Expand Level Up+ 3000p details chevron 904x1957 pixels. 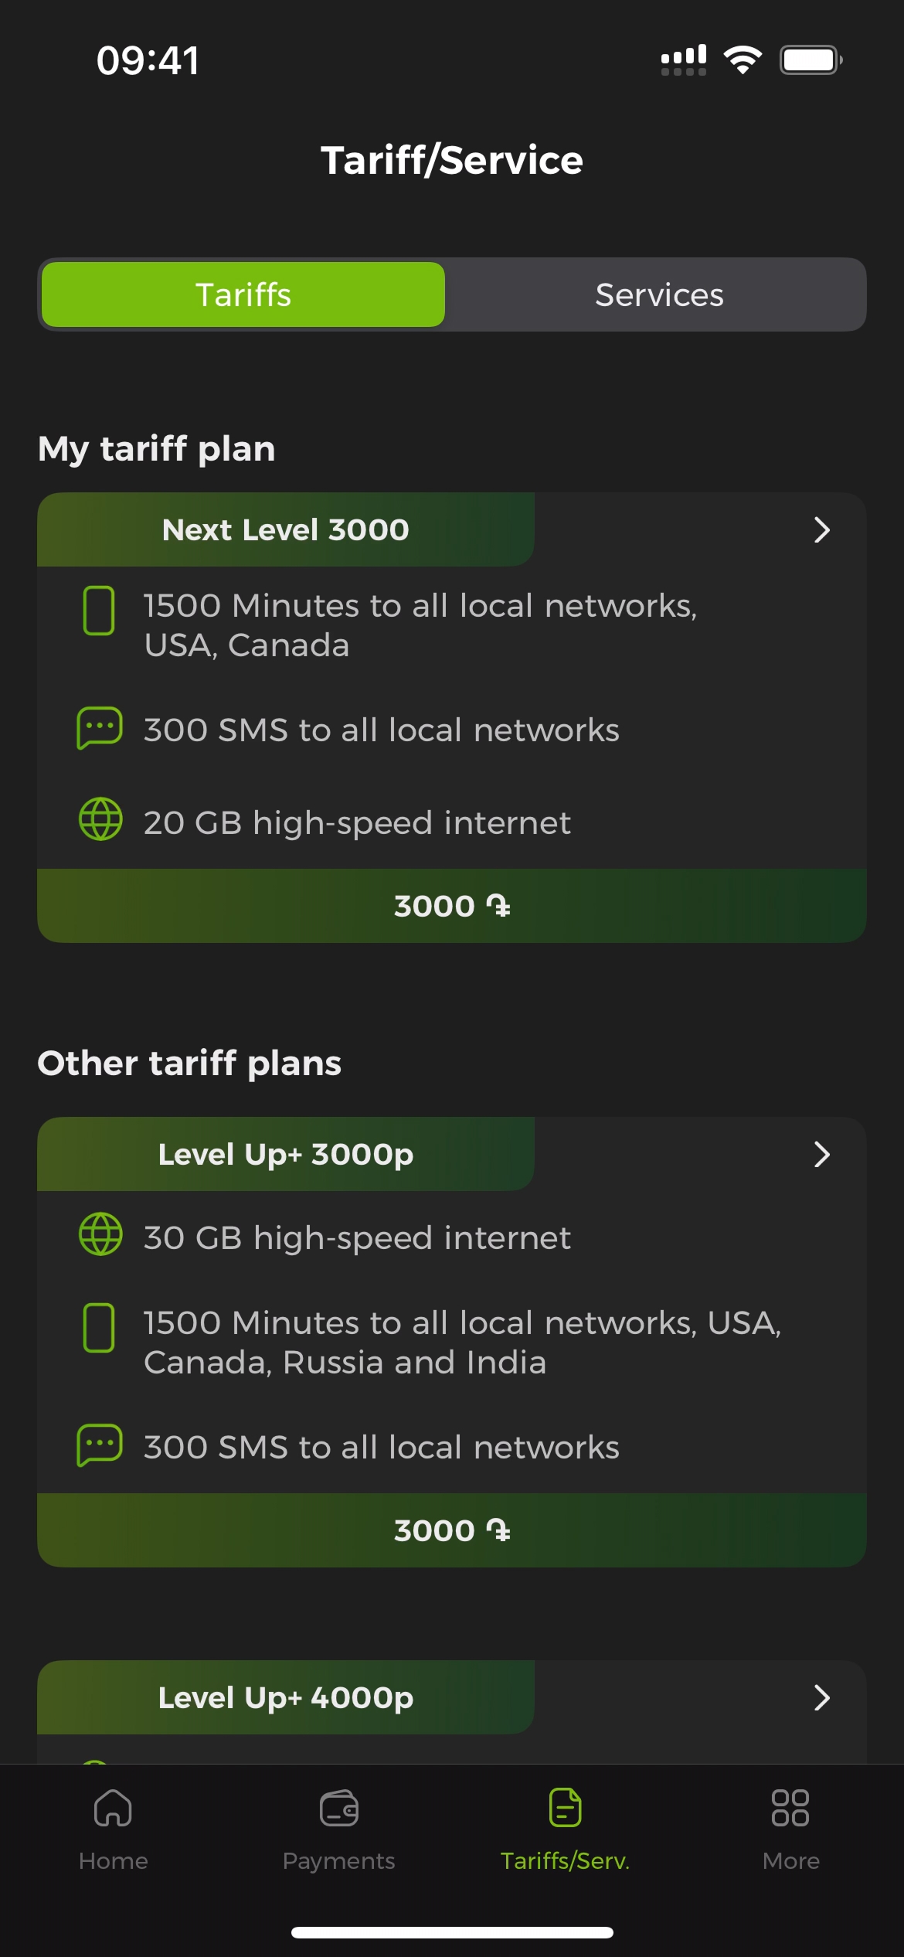point(821,1155)
